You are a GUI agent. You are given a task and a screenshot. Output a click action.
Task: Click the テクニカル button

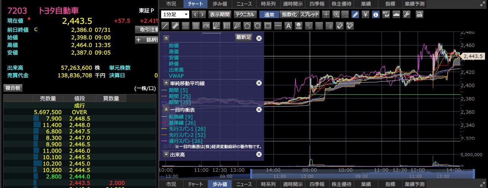point(245,15)
